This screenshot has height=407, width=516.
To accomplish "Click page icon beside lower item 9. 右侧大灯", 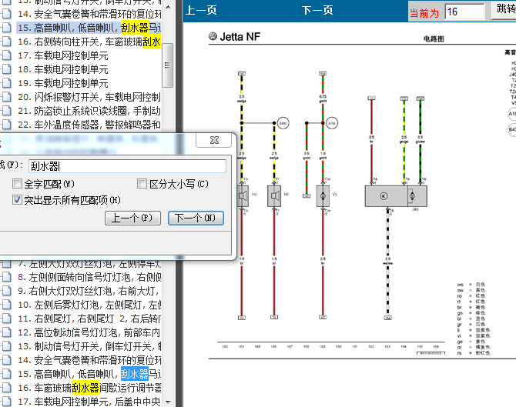I will click(6, 291).
